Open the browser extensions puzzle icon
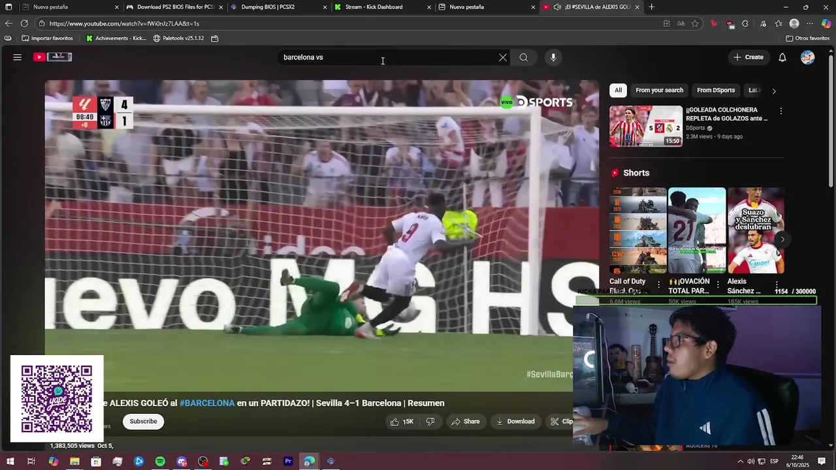Screen dimensions: 836x470 [x=745, y=23]
